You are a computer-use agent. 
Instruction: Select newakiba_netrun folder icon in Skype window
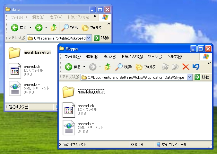(x=68, y=92)
